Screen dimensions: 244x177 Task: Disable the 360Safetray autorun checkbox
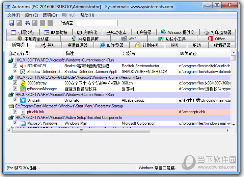click(x=15, y=83)
